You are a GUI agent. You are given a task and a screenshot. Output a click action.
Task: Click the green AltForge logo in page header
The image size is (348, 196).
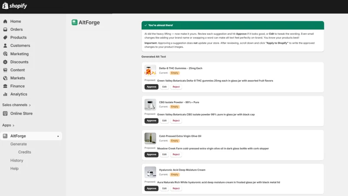pyautogui.click(x=74, y=22)
